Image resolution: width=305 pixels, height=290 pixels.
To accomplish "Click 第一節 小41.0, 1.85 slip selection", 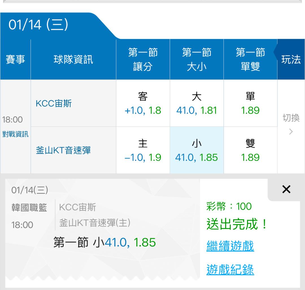I will point(104,242).
